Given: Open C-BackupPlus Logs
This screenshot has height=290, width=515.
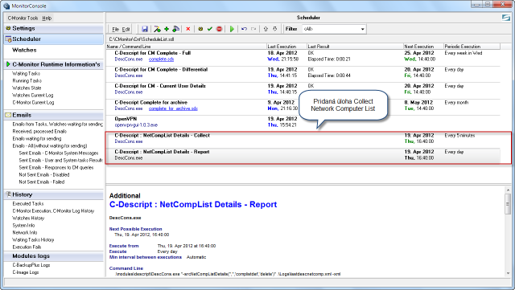Looking at the screenshot, I should tap(31, 265).
